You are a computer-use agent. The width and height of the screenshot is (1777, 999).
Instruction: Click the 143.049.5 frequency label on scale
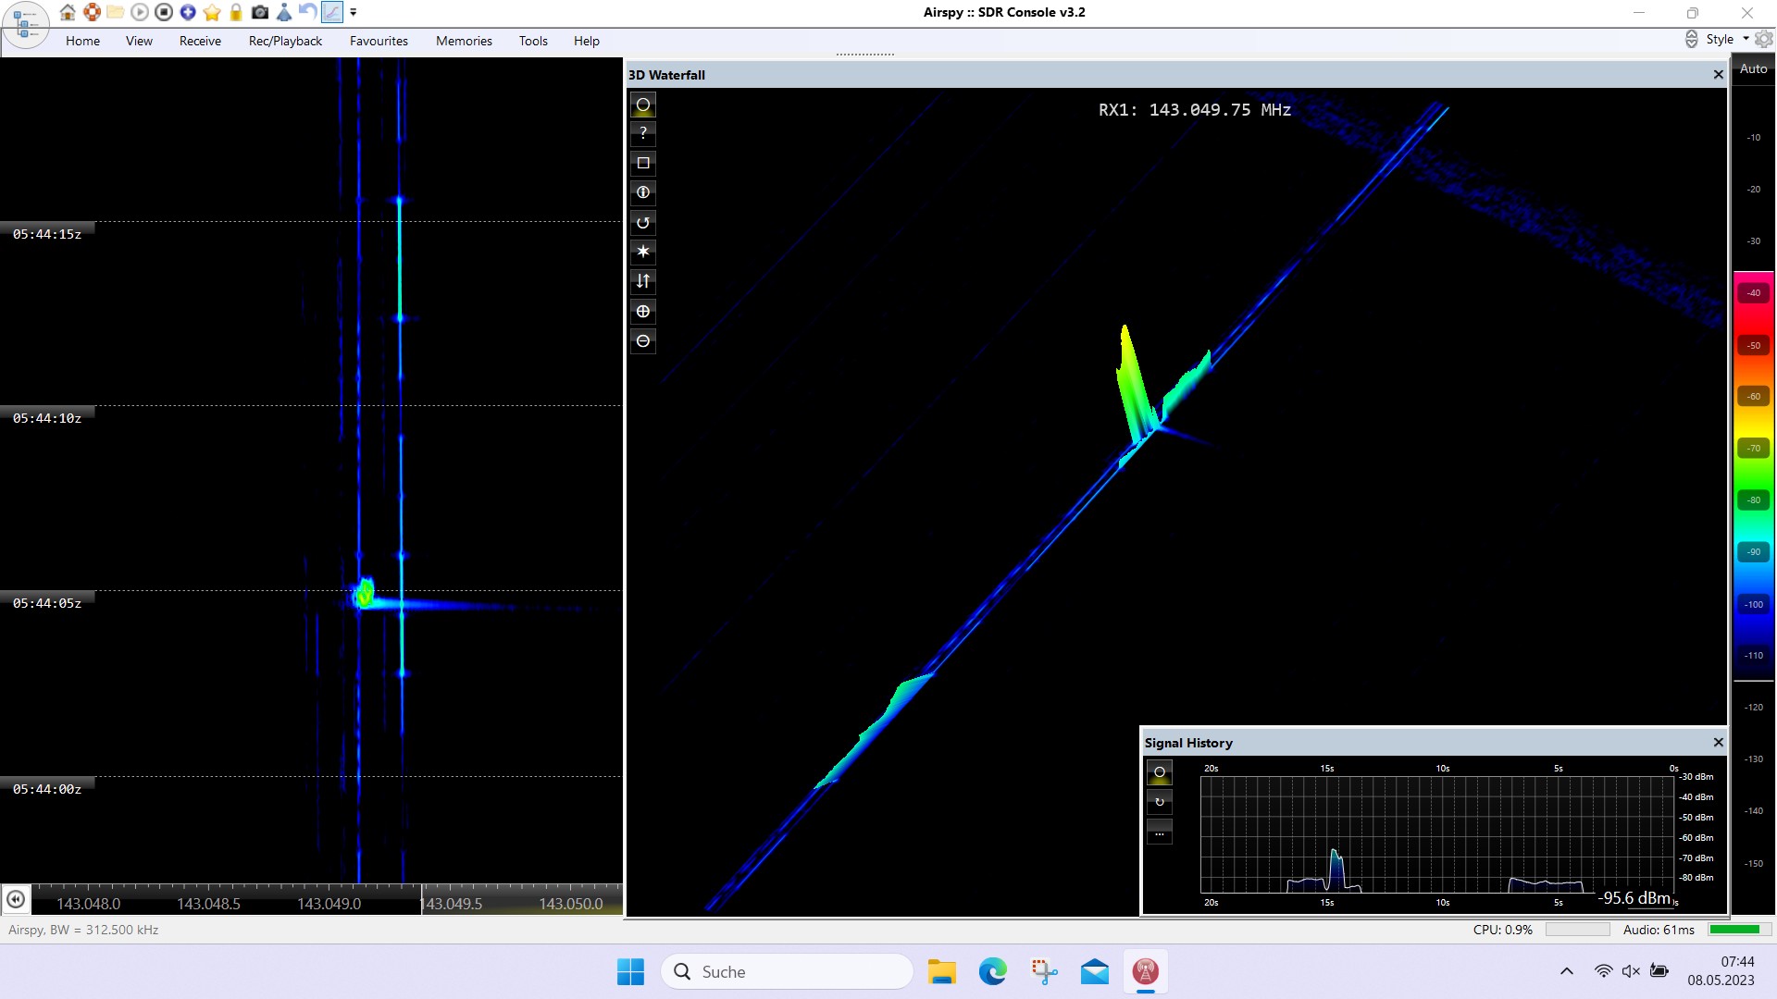coord(452,904)
